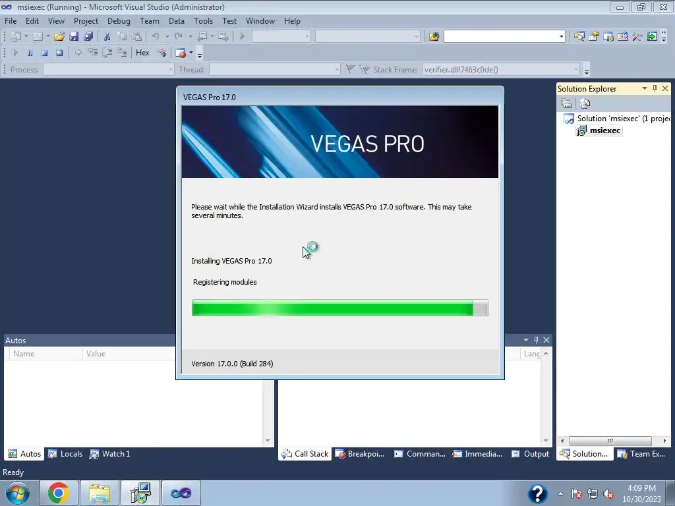Click the Open File folder icon
The image size is (675, 506).
(59, 37)
